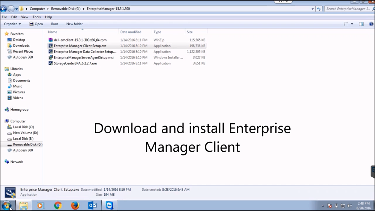Screen dimensions: 375x211
Task: Select Local Disk (C:) in navigation pane
Action: pos(23,127)
